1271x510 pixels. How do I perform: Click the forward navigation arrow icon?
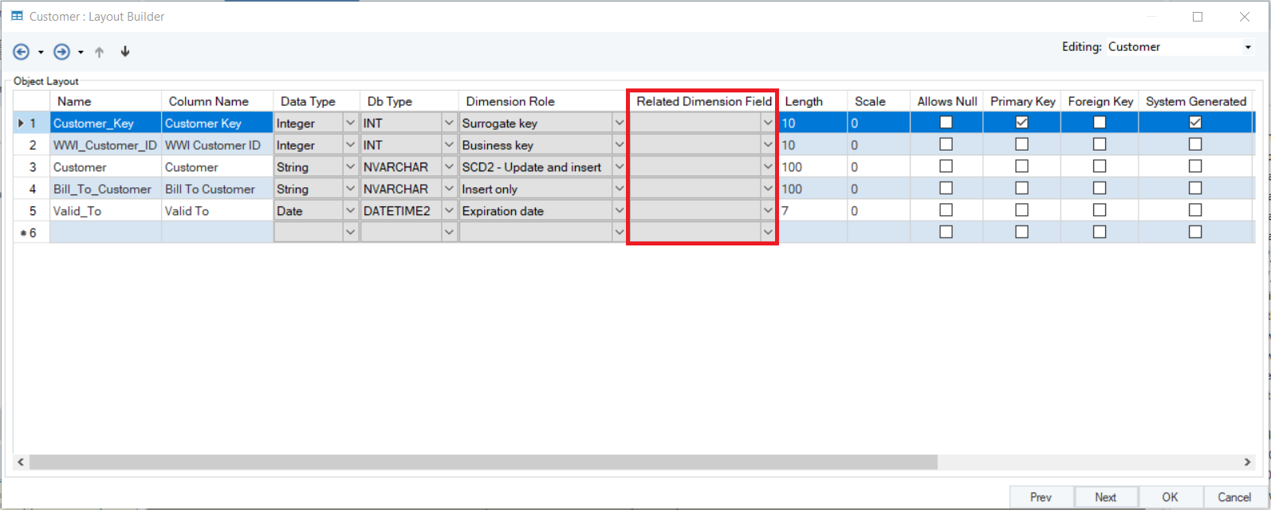(61, 52)
